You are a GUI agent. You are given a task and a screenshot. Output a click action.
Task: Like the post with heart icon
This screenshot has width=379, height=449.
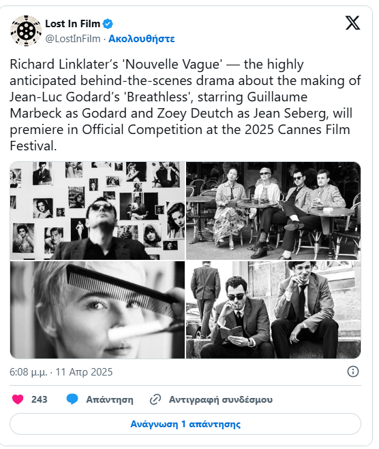click(x=18, y=399)
